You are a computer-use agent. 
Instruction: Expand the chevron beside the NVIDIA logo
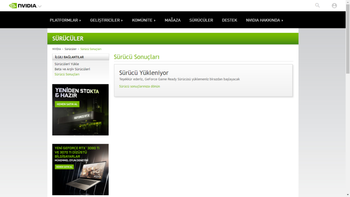click(x=40, y=6)
